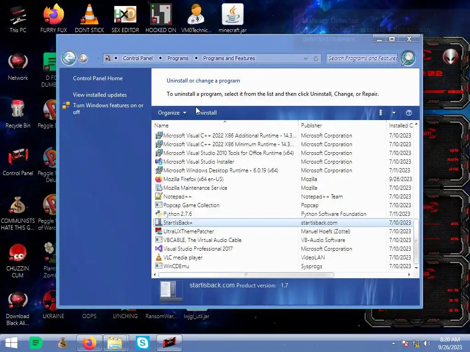Image resolution: width=470 pixels, height=352 pixels.
Task: Click the volume speaker tray icon
Action: tap(427, 343)
